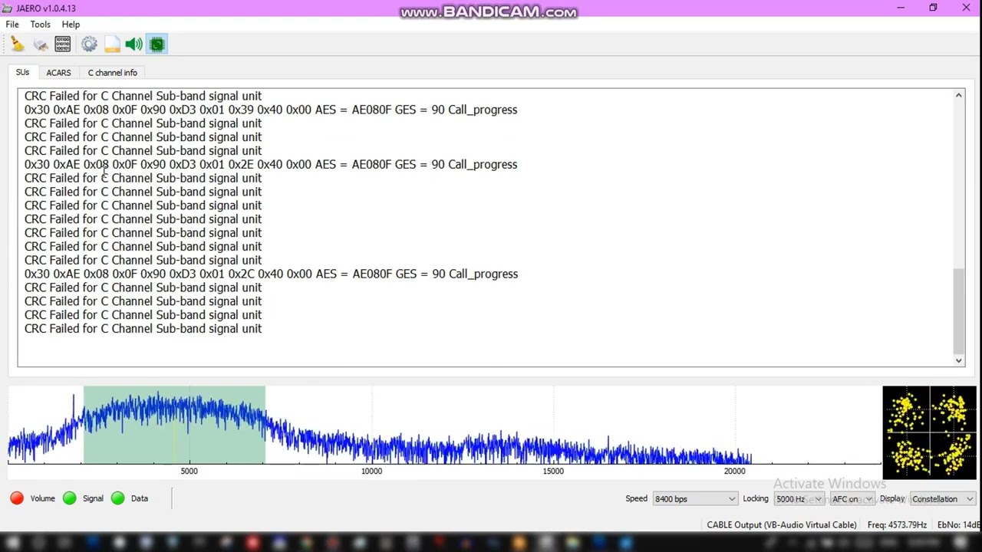The height and width of the screenshot is (552, 982).
Task: Click the Locking label
Action: pos(756,498)
